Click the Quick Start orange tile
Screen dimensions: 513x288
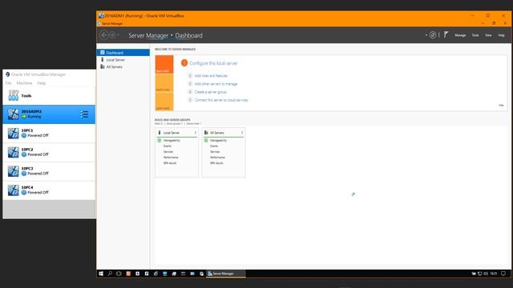tap(164, 64)
